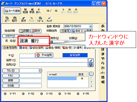Click the その他 button
The width and height of the screenshot is (137, 102).
(11, 86)
